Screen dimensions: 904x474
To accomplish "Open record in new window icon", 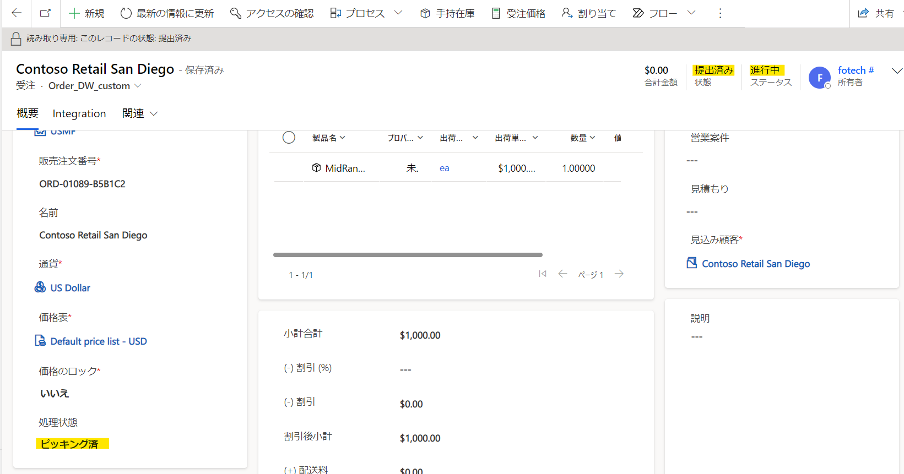I will [45, 13].
